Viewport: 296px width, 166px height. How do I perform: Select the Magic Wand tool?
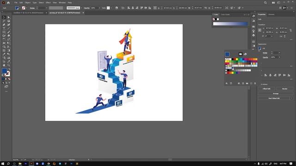point(4,21)
